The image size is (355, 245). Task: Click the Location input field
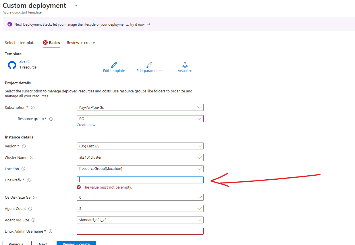coord(140,169)
